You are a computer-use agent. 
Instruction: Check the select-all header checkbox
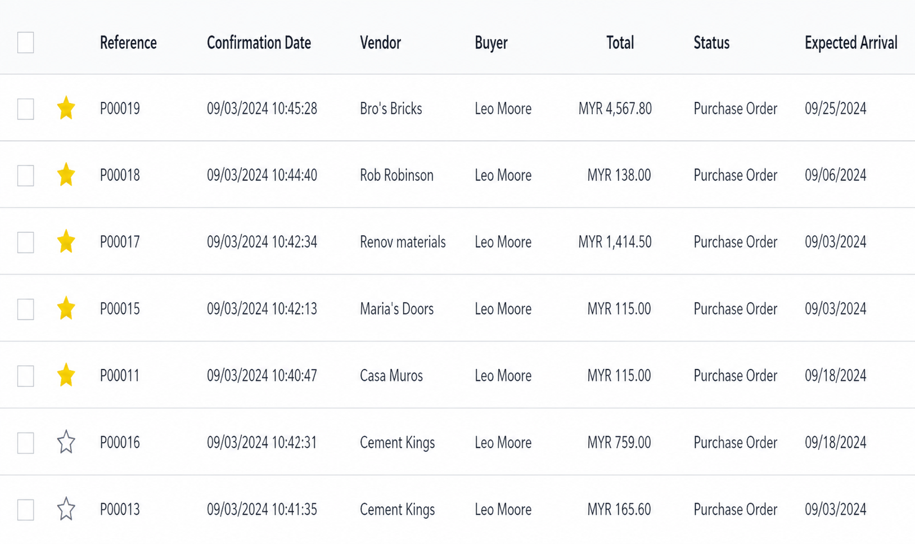point(25,43)
